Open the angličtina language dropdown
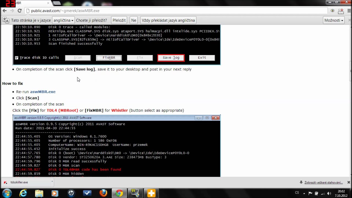This screenshot has height=198, width=352. 63,20
